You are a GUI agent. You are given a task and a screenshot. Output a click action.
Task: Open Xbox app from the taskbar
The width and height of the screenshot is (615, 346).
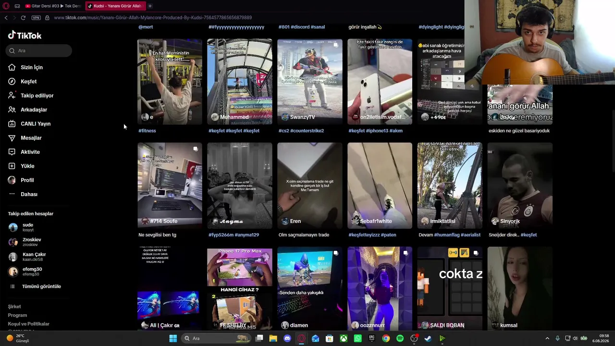click(344, 338)
